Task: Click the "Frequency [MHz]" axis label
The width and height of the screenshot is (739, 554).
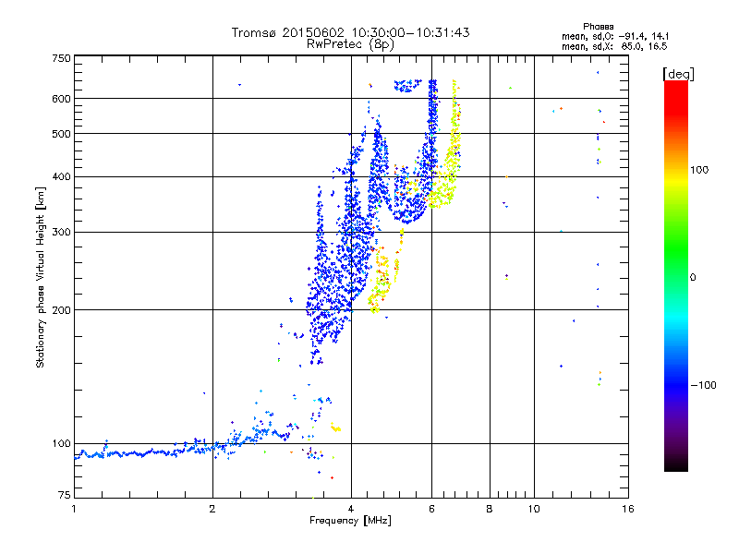Action: [350, 521]
